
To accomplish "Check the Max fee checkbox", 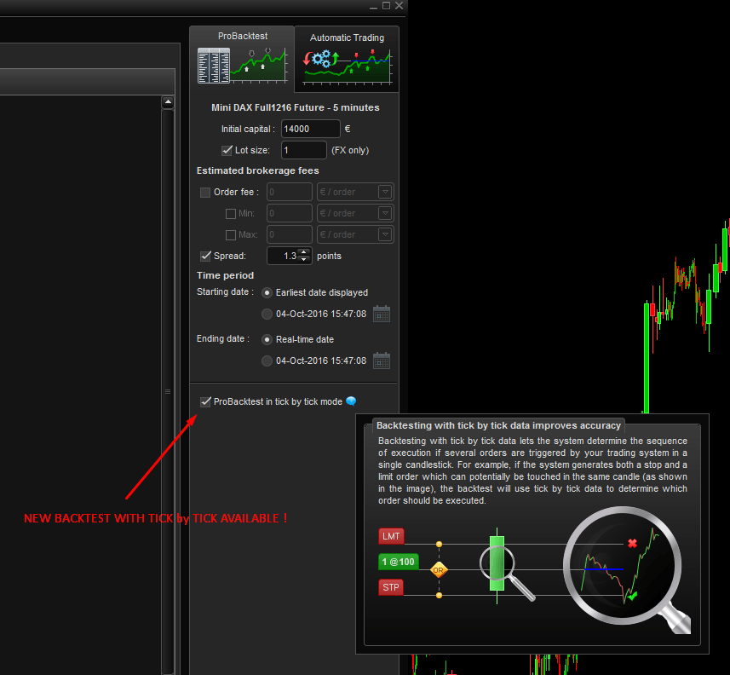I will [x=231, y=235].
